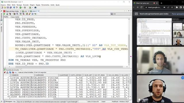Click the Unshared SQL Worksheet icon
The width and height of the screenshot is (184, 103).
tap(27, 14)
